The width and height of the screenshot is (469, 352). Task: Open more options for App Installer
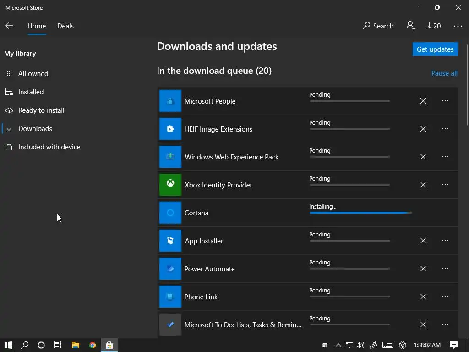pos(445,241)
